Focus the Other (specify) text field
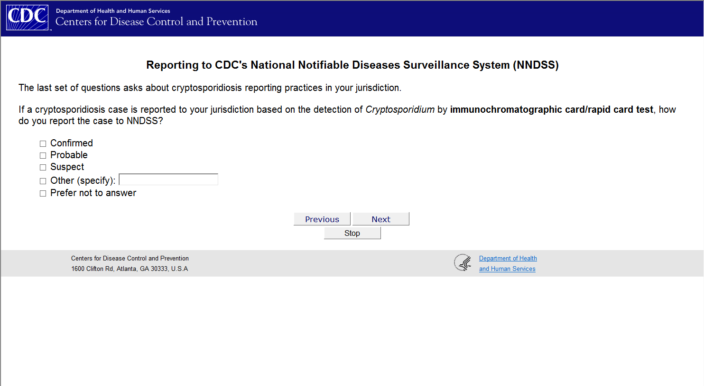Viewport: 704px width, 386px height. tap(168, 180)
